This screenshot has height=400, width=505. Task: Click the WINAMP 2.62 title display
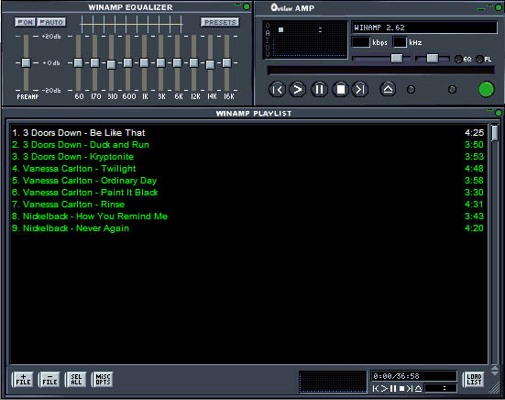(424, 28)
